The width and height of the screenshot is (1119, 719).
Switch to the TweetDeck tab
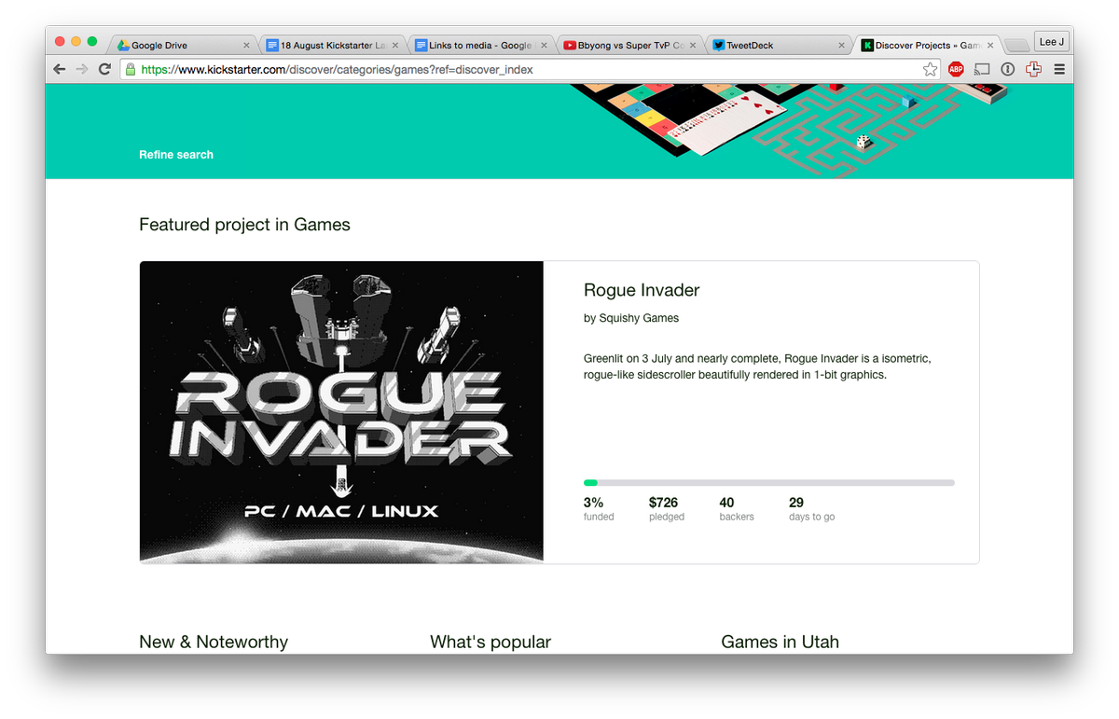(779, 45)
